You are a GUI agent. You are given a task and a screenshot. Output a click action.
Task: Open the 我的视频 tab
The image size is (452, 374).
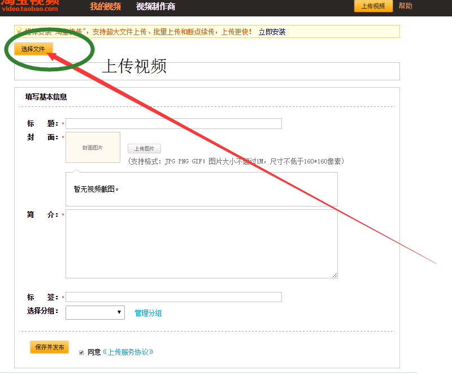click(x=105, y=6)
